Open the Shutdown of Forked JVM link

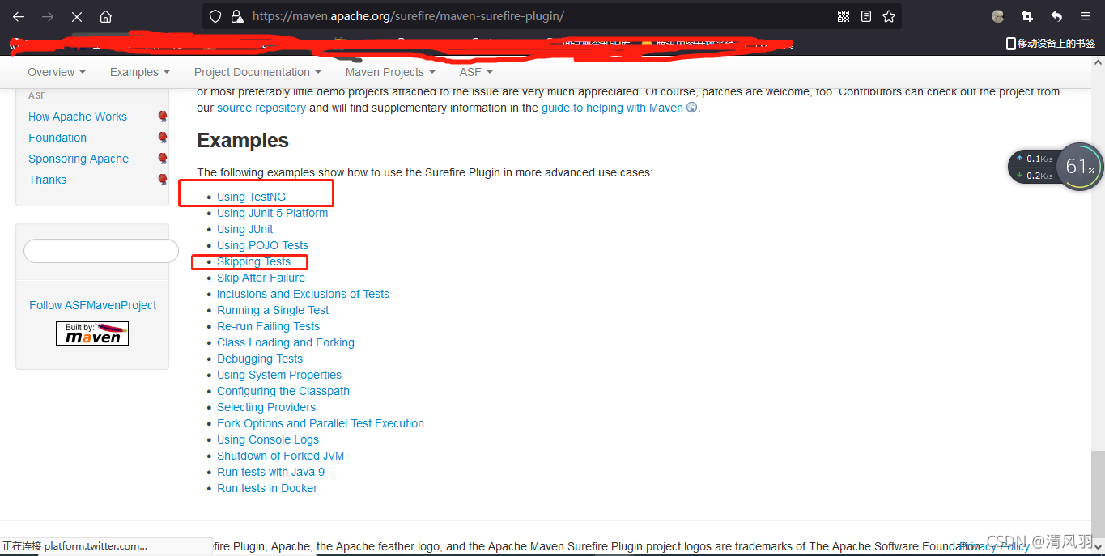click(x=280, y=456)
